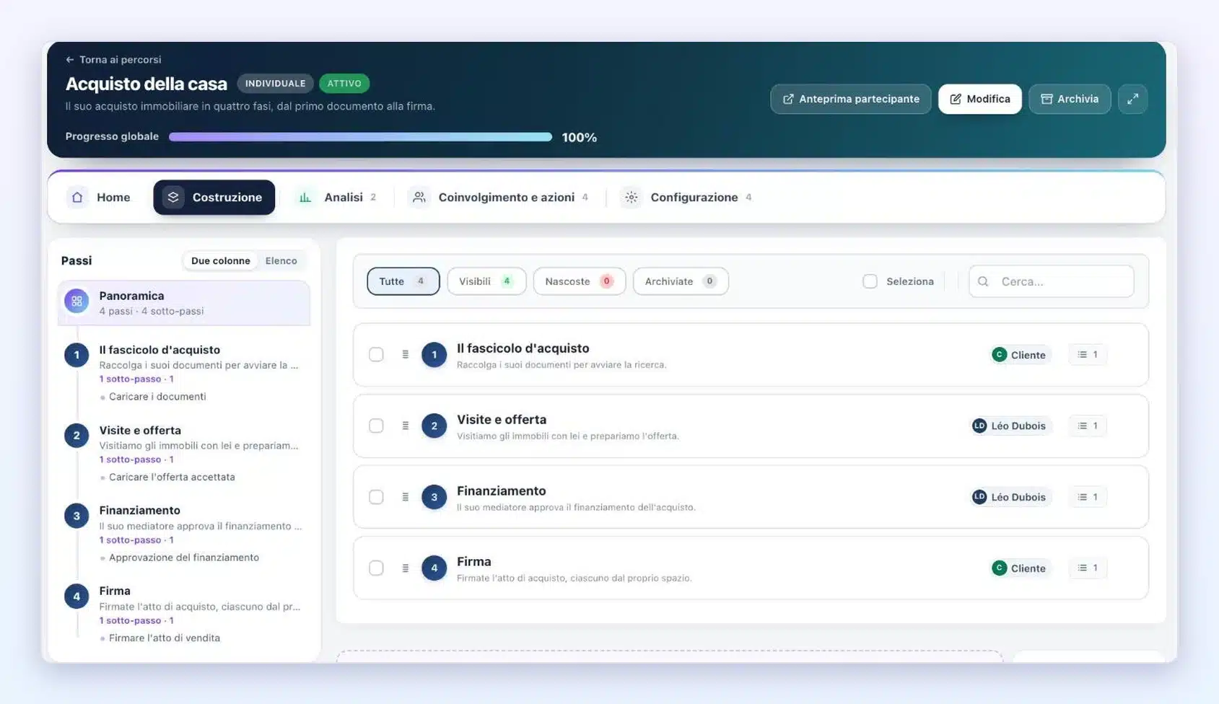Open the Costruzione tab
Image resolution: width=1219 pixels, height=704 pixels.
point(214,198)
